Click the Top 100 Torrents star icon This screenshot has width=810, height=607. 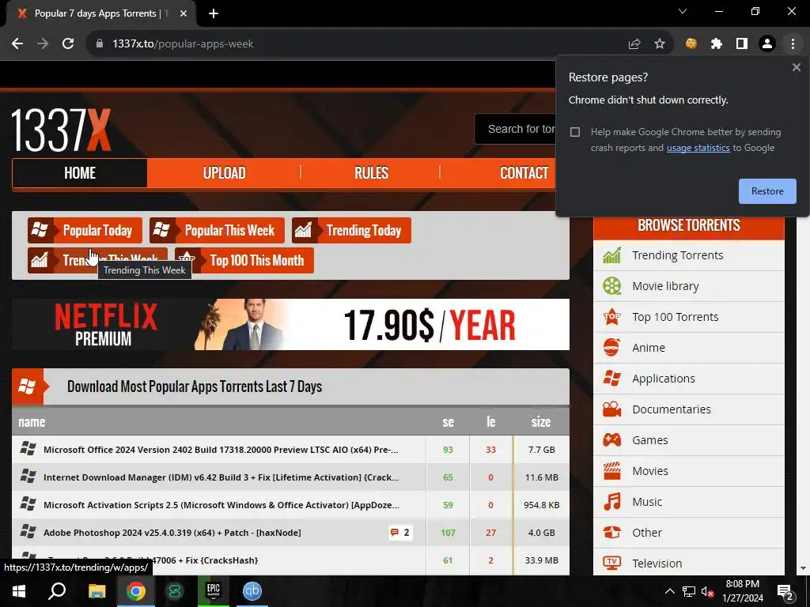pyautogui.click(x=611, y=317)
